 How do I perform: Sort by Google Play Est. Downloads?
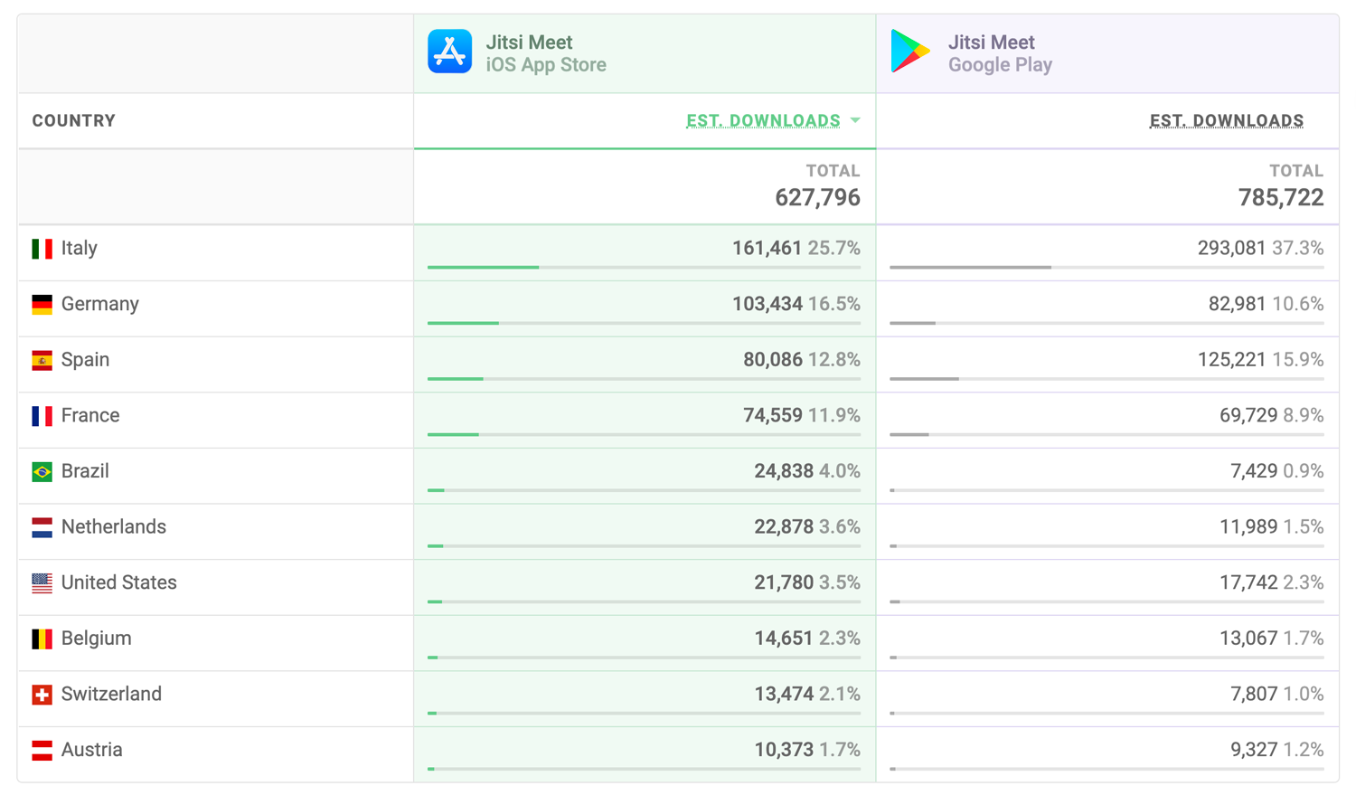pos(1227,120)
